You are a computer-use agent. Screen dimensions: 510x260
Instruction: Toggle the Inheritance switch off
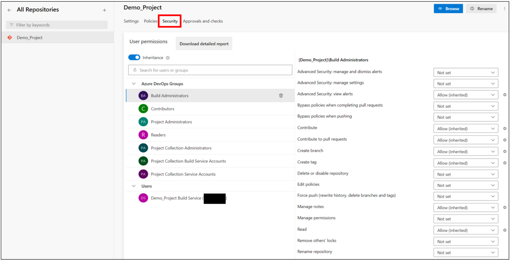pyautogui.click(x=134, y=58)
